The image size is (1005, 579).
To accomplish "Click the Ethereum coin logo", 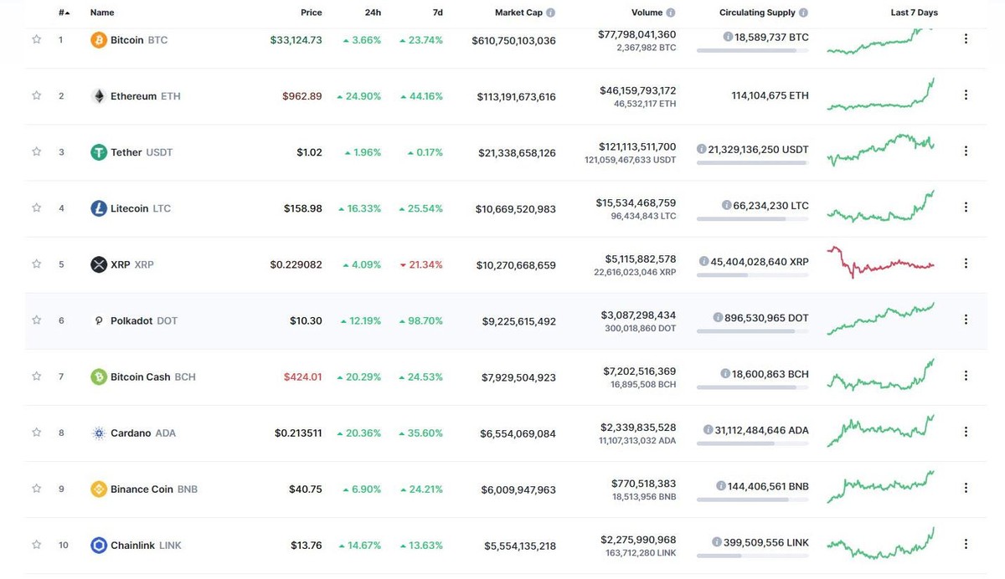I will pos(98,95).
